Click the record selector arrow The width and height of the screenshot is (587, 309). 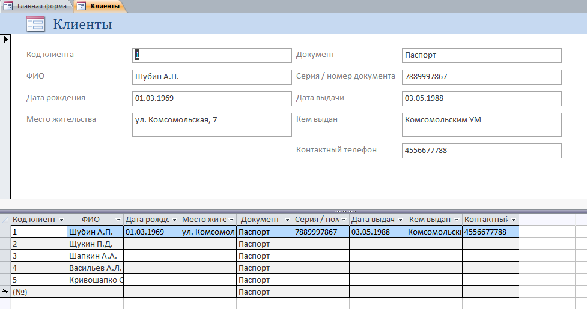point(5,39)
